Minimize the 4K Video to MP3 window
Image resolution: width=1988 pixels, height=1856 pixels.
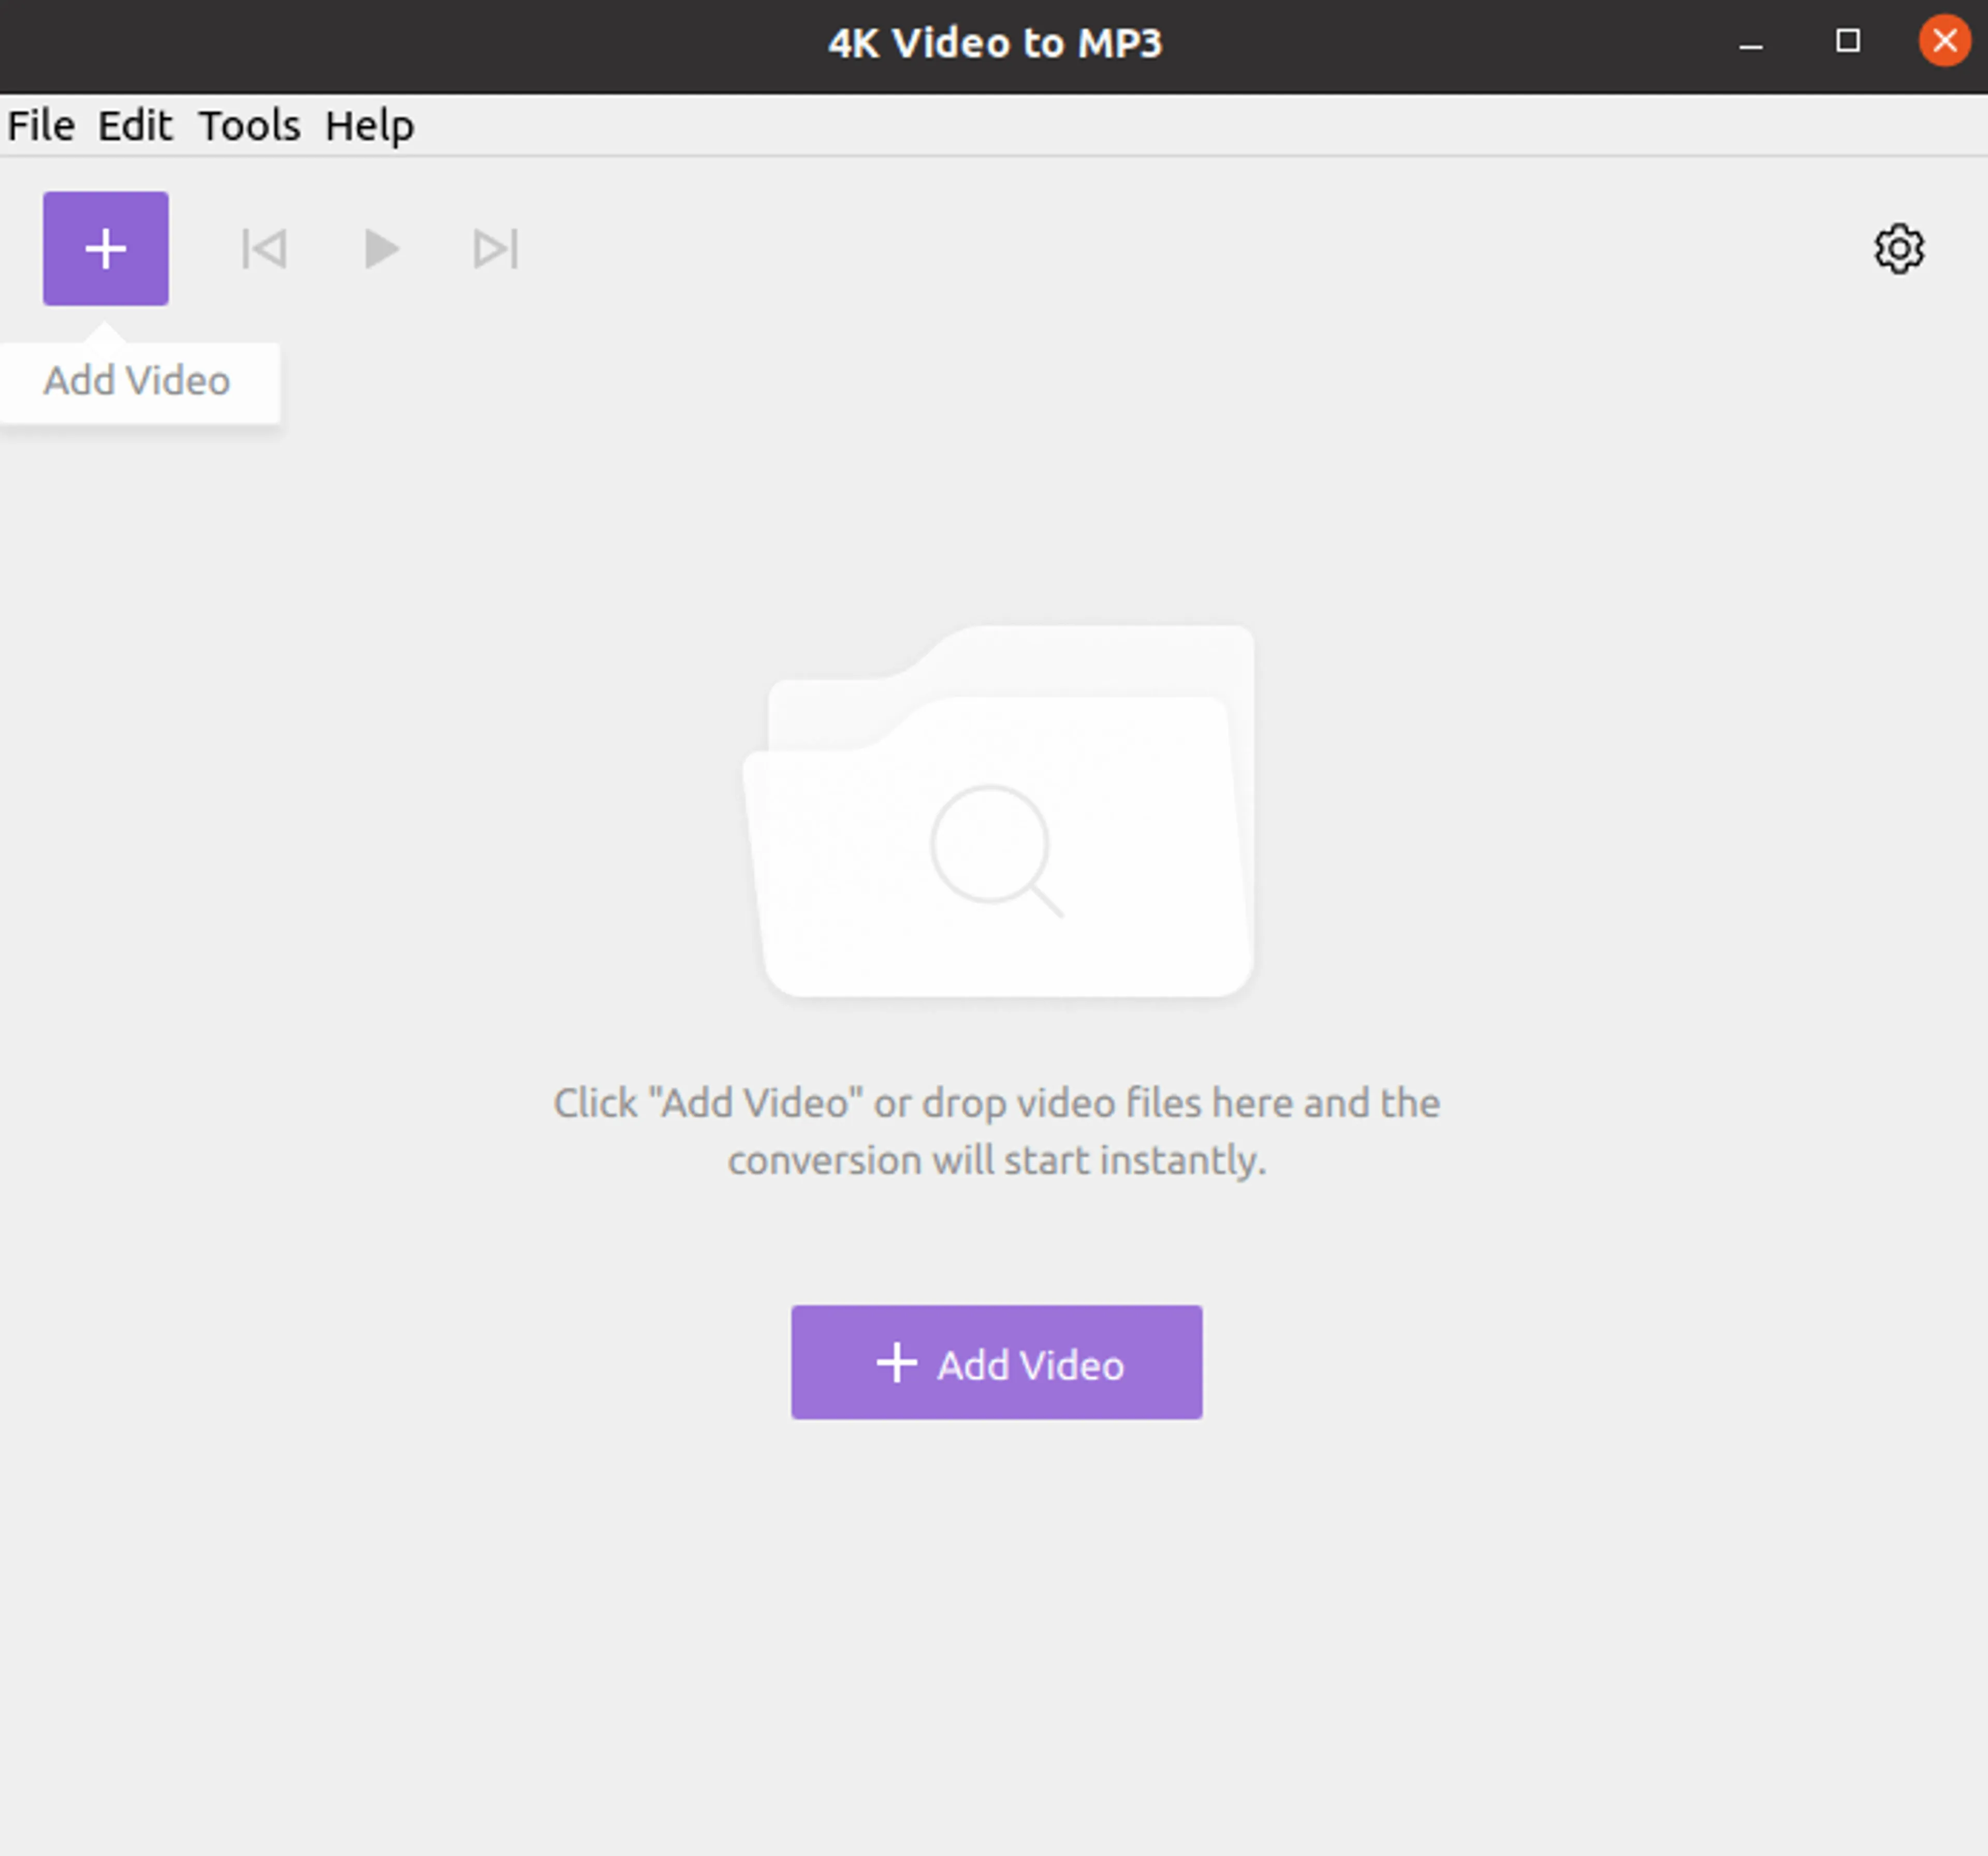point(1750,43)
